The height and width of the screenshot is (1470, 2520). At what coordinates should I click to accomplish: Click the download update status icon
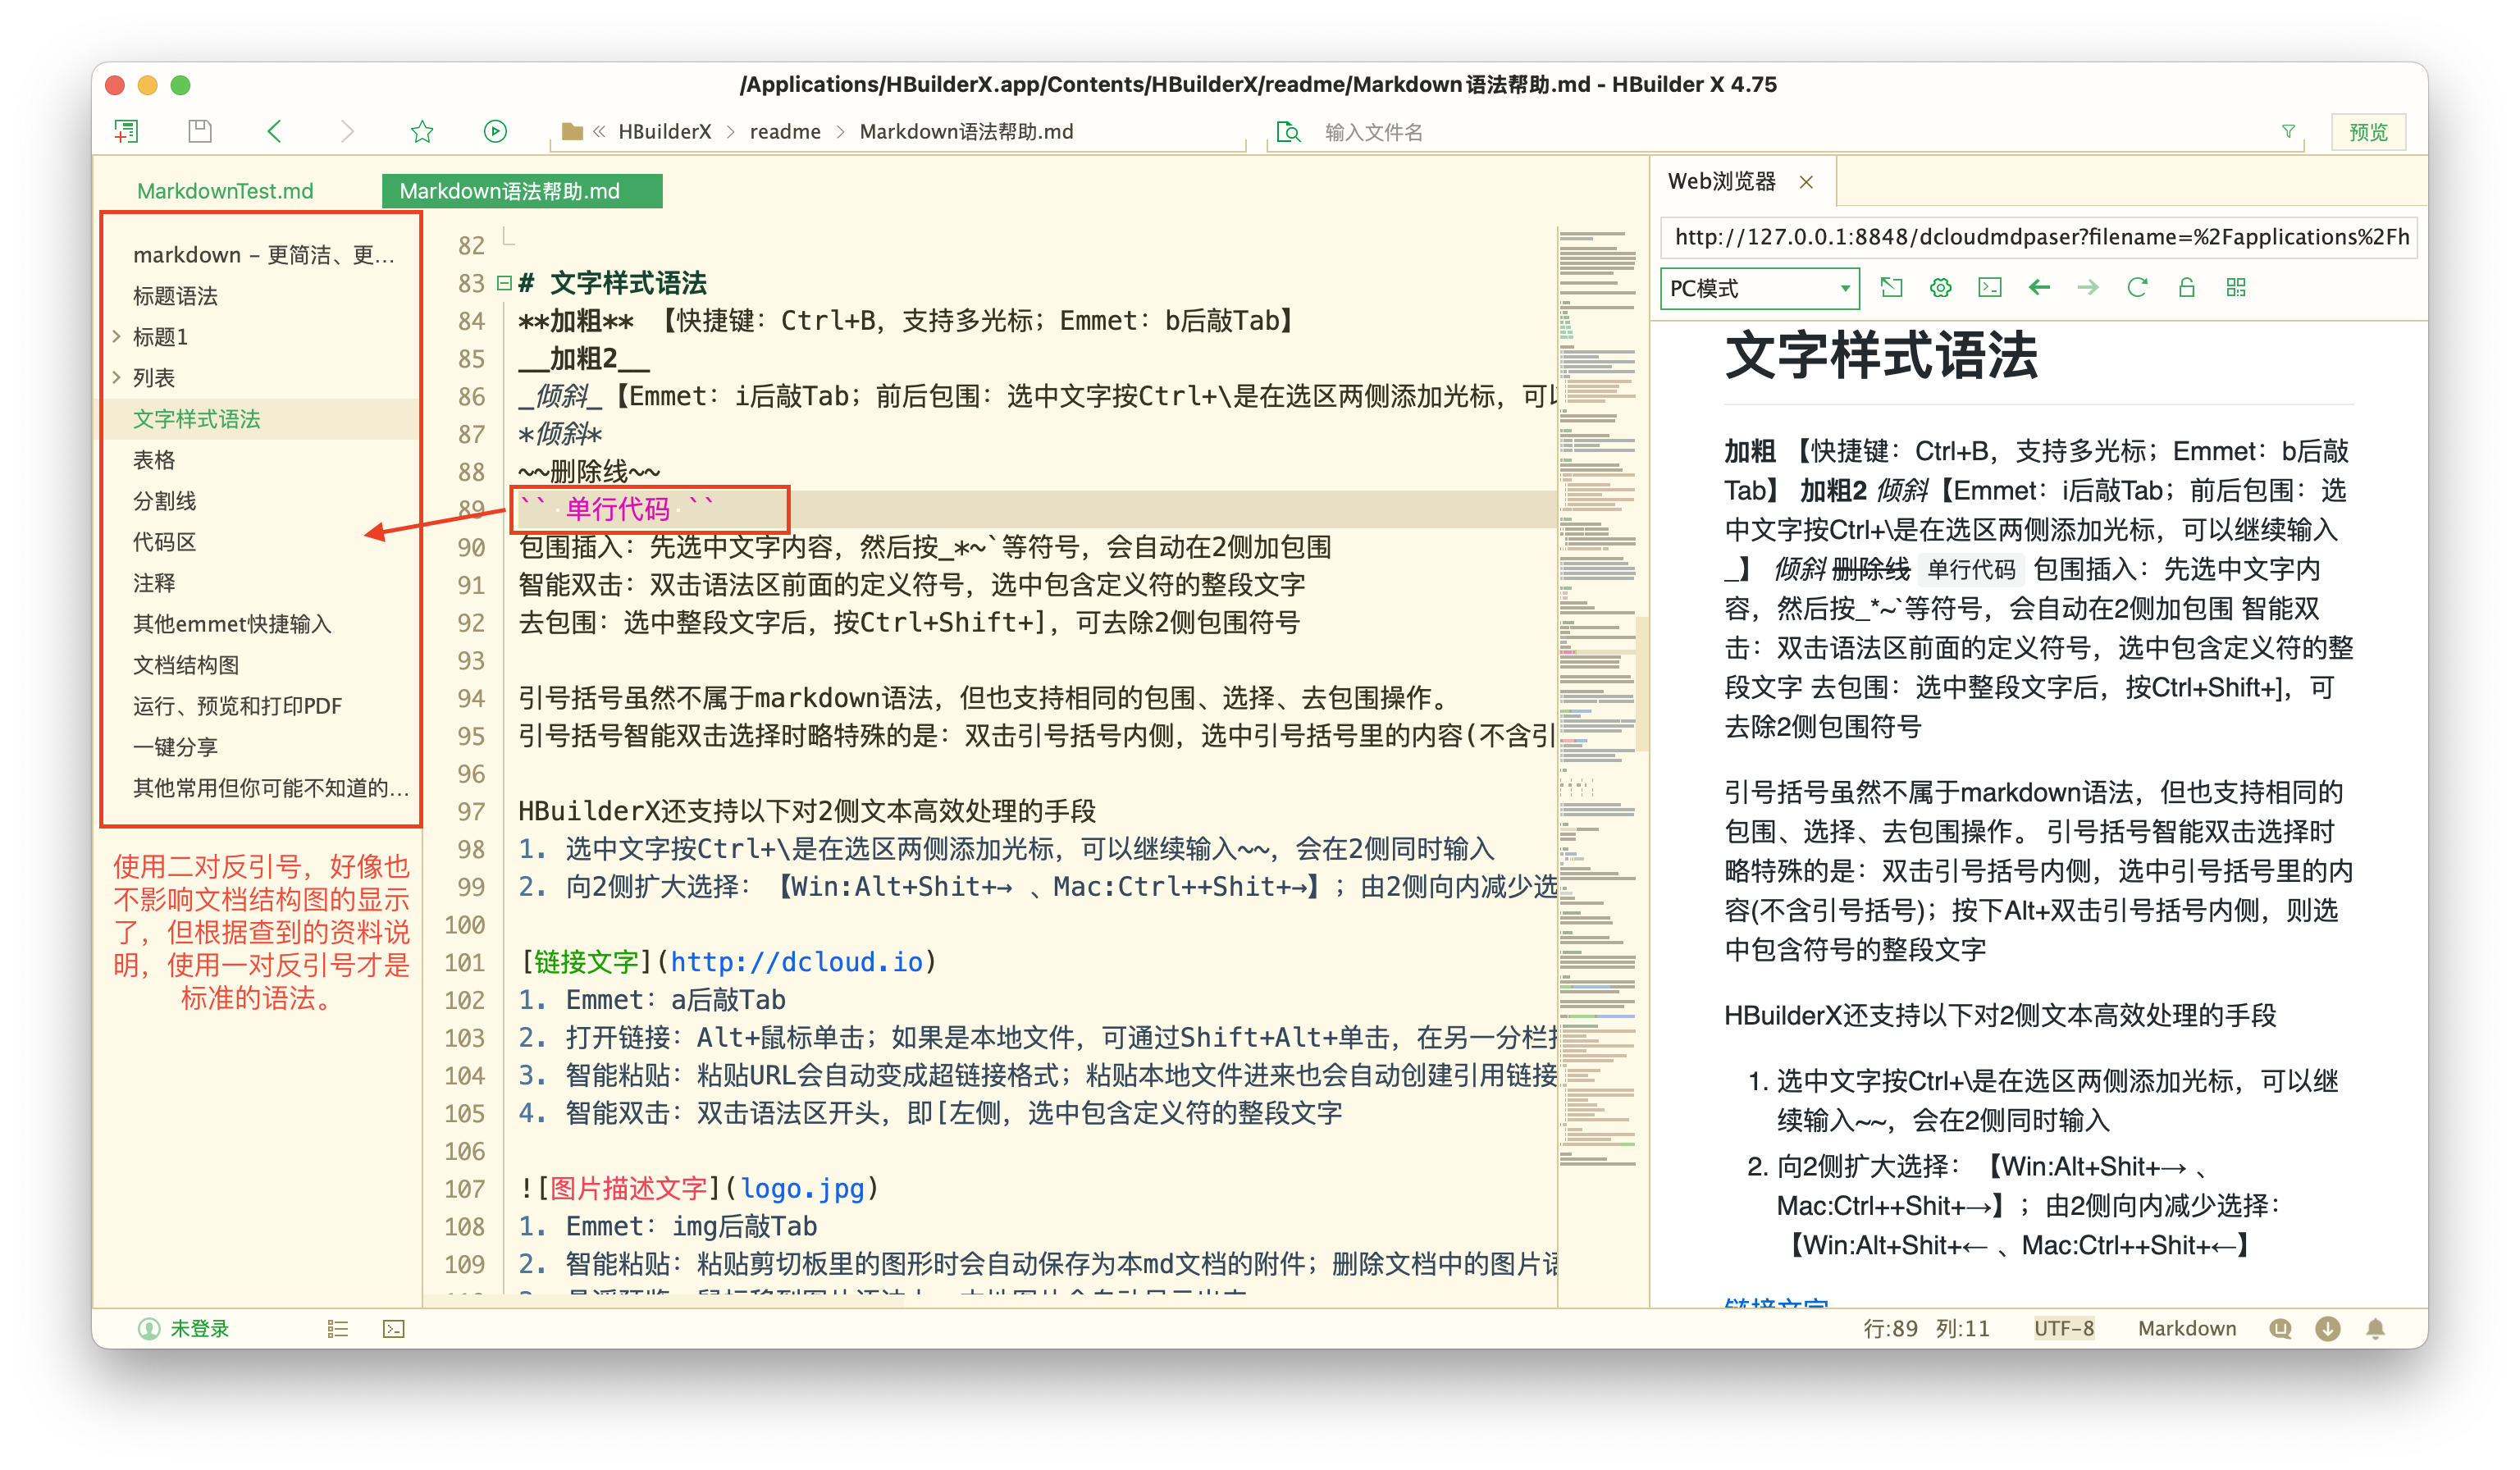(2328, 1328)
